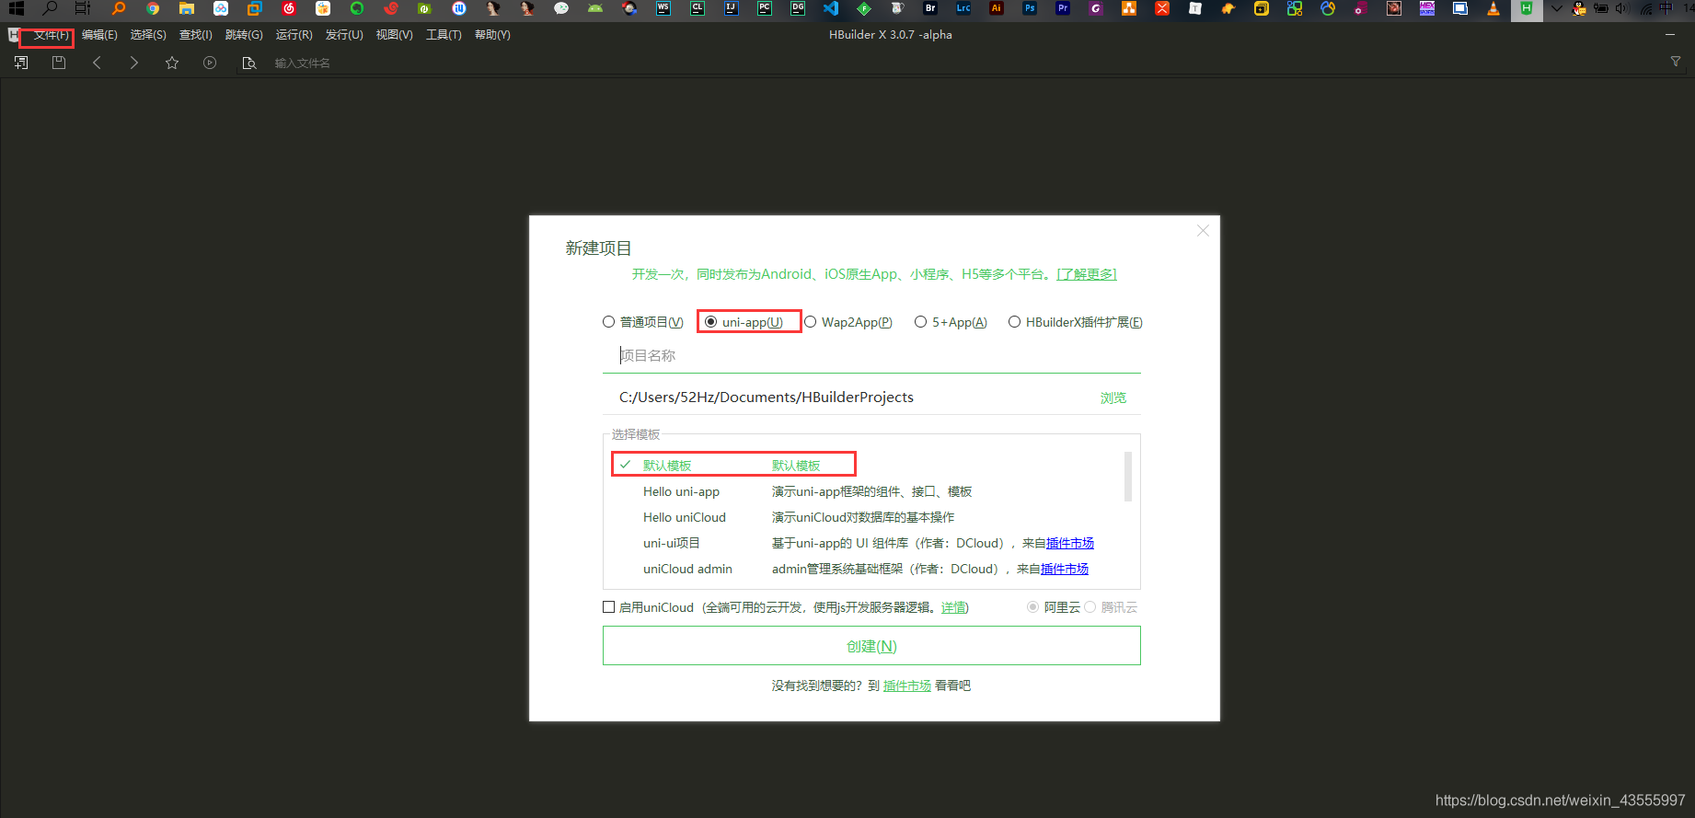Click the run play-circle toolbar icon
The image size is (1695, 818).
[x=210, y=63]
